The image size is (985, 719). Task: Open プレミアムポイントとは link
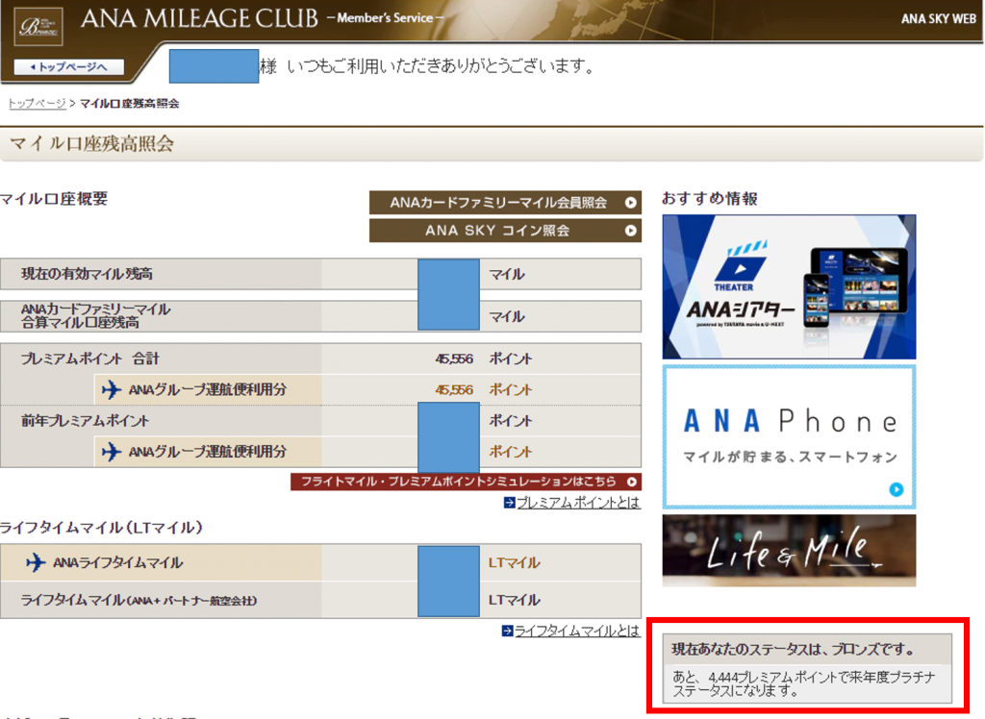pyautogui.click(x=578, y=503)
